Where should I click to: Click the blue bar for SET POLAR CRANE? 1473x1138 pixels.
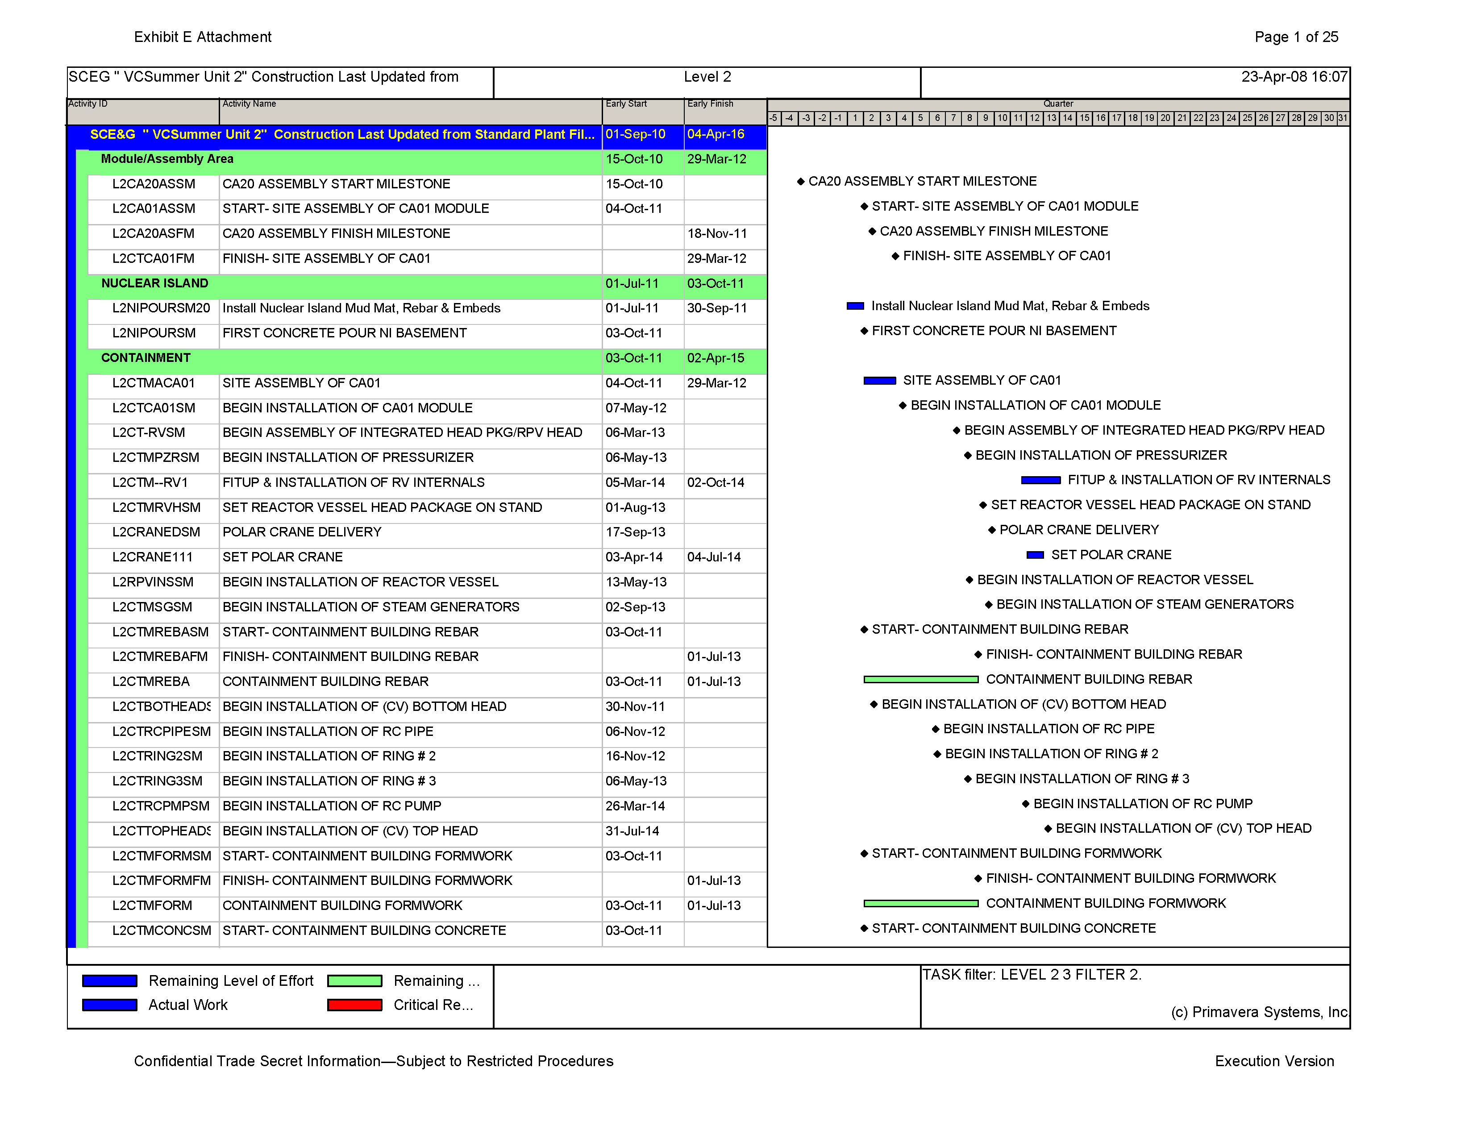click(1035, 555)
